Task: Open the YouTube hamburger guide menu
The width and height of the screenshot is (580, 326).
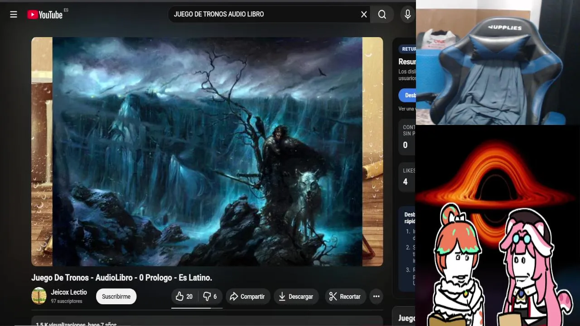Action: 14,14
